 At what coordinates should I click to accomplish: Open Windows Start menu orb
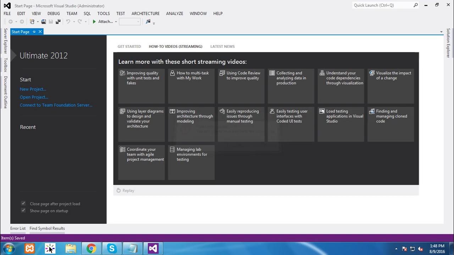point(9,249)
